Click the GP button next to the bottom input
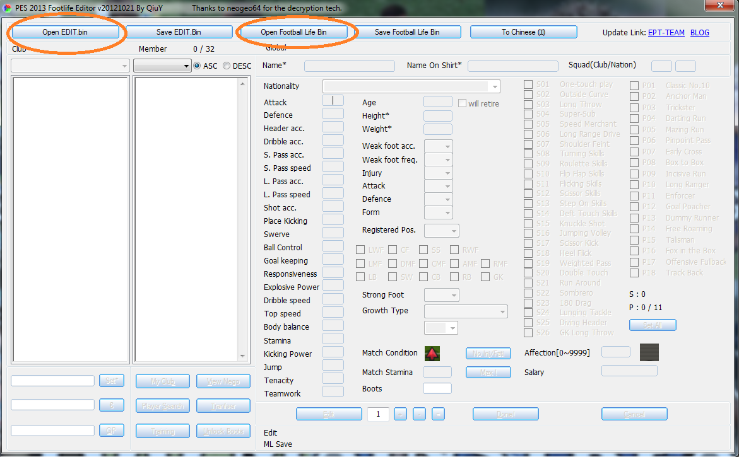The image size is (739, 457). click(112, 430)
